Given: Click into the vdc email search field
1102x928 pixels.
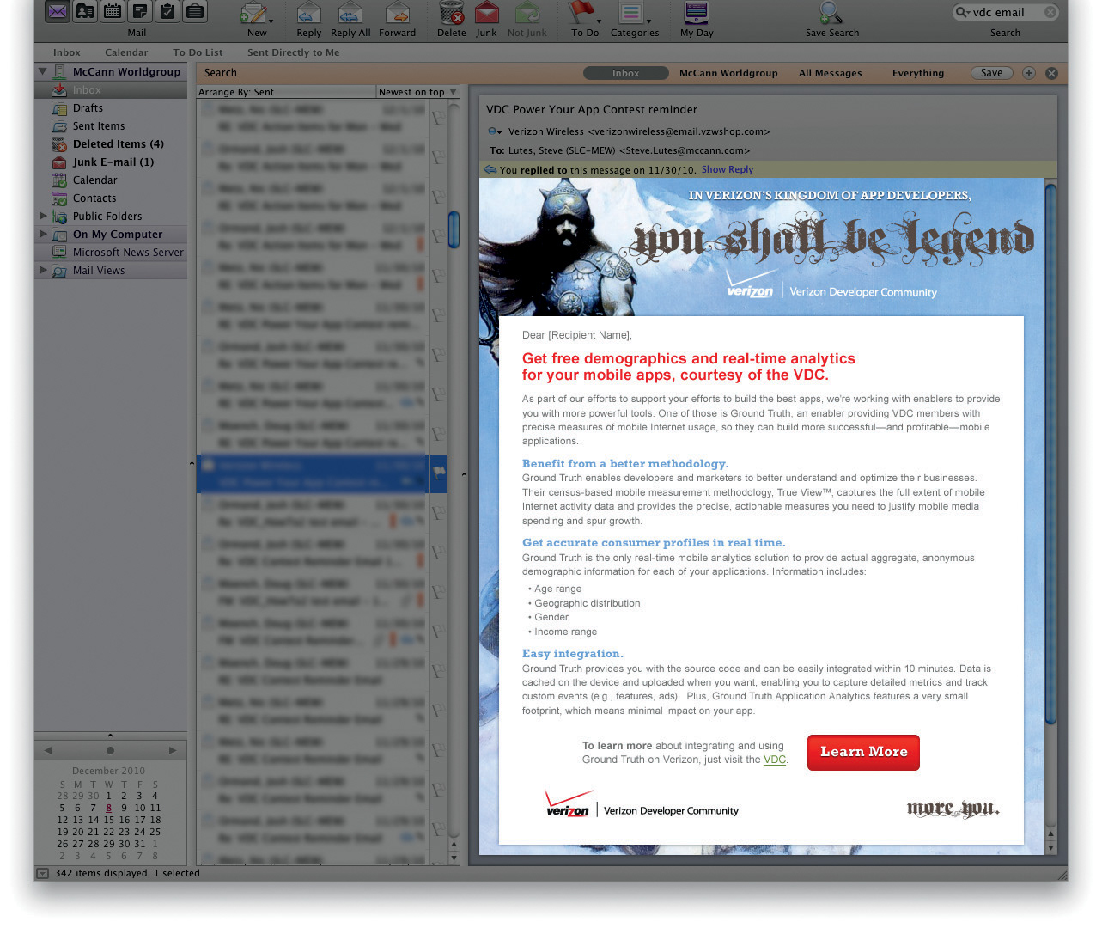Looking at the screenshot, I should (x=1005, y=12).
